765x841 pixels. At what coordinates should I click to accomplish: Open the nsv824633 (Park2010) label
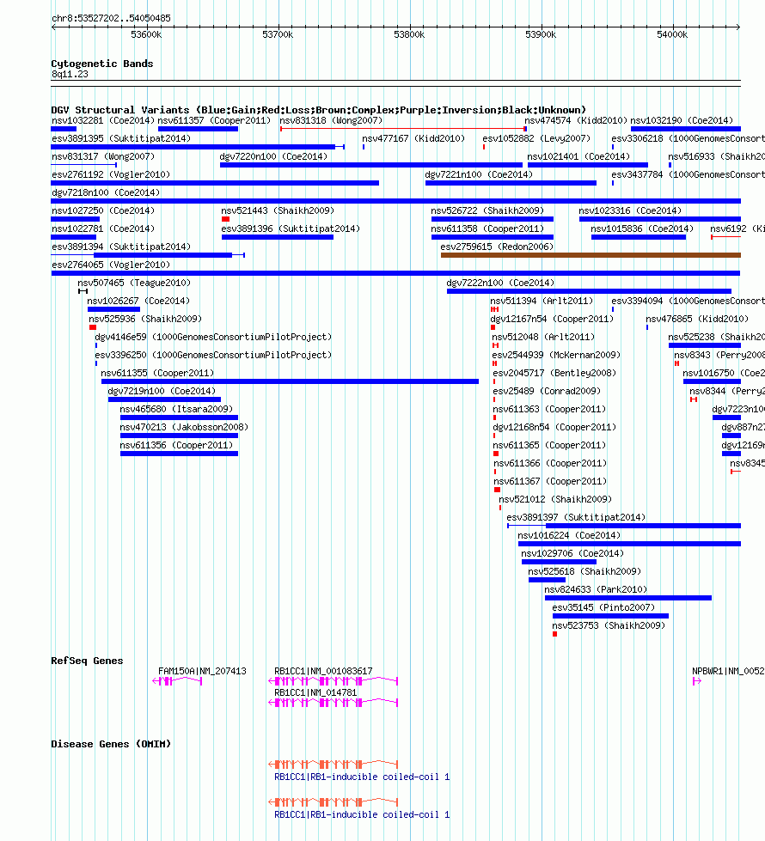pyautogui.click(x=596, y=590)
